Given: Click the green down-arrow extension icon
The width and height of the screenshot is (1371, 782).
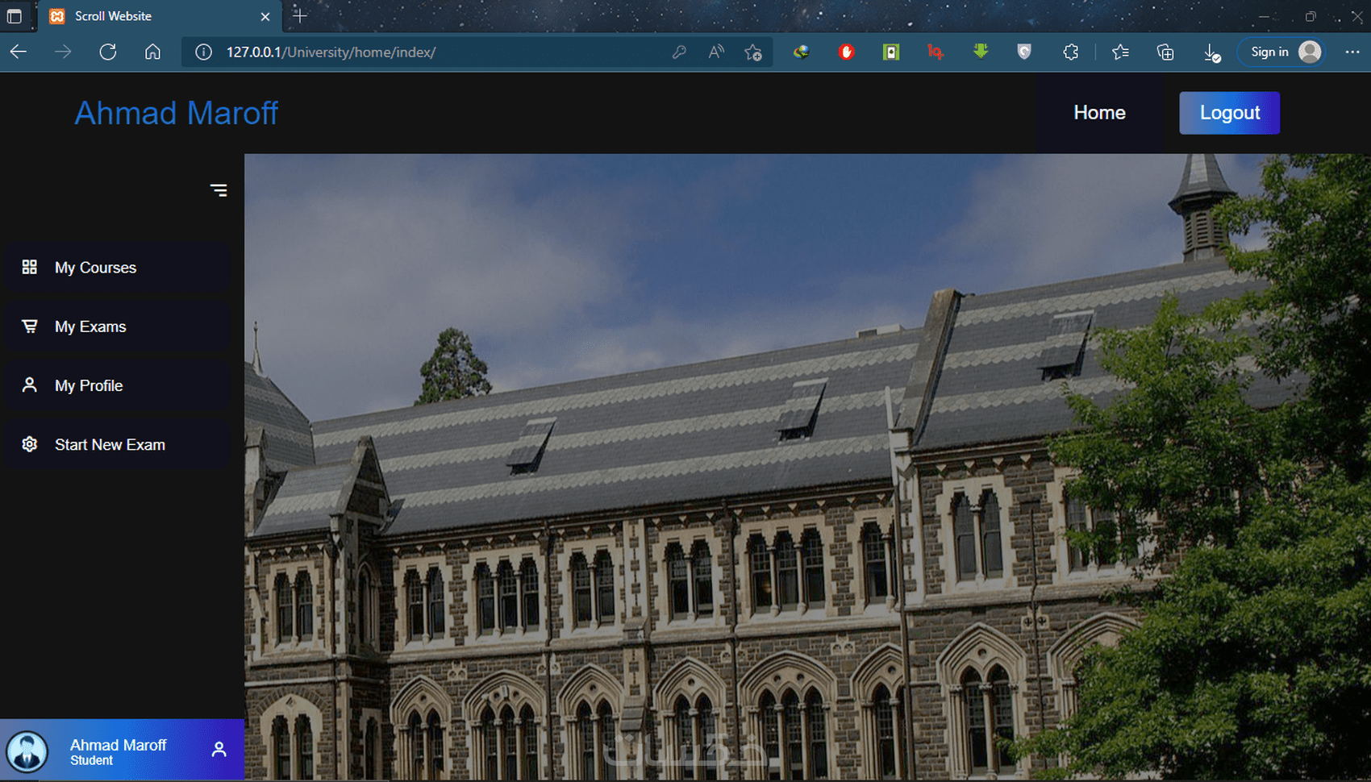Looking at the screenshot, I should pos(981,52).
